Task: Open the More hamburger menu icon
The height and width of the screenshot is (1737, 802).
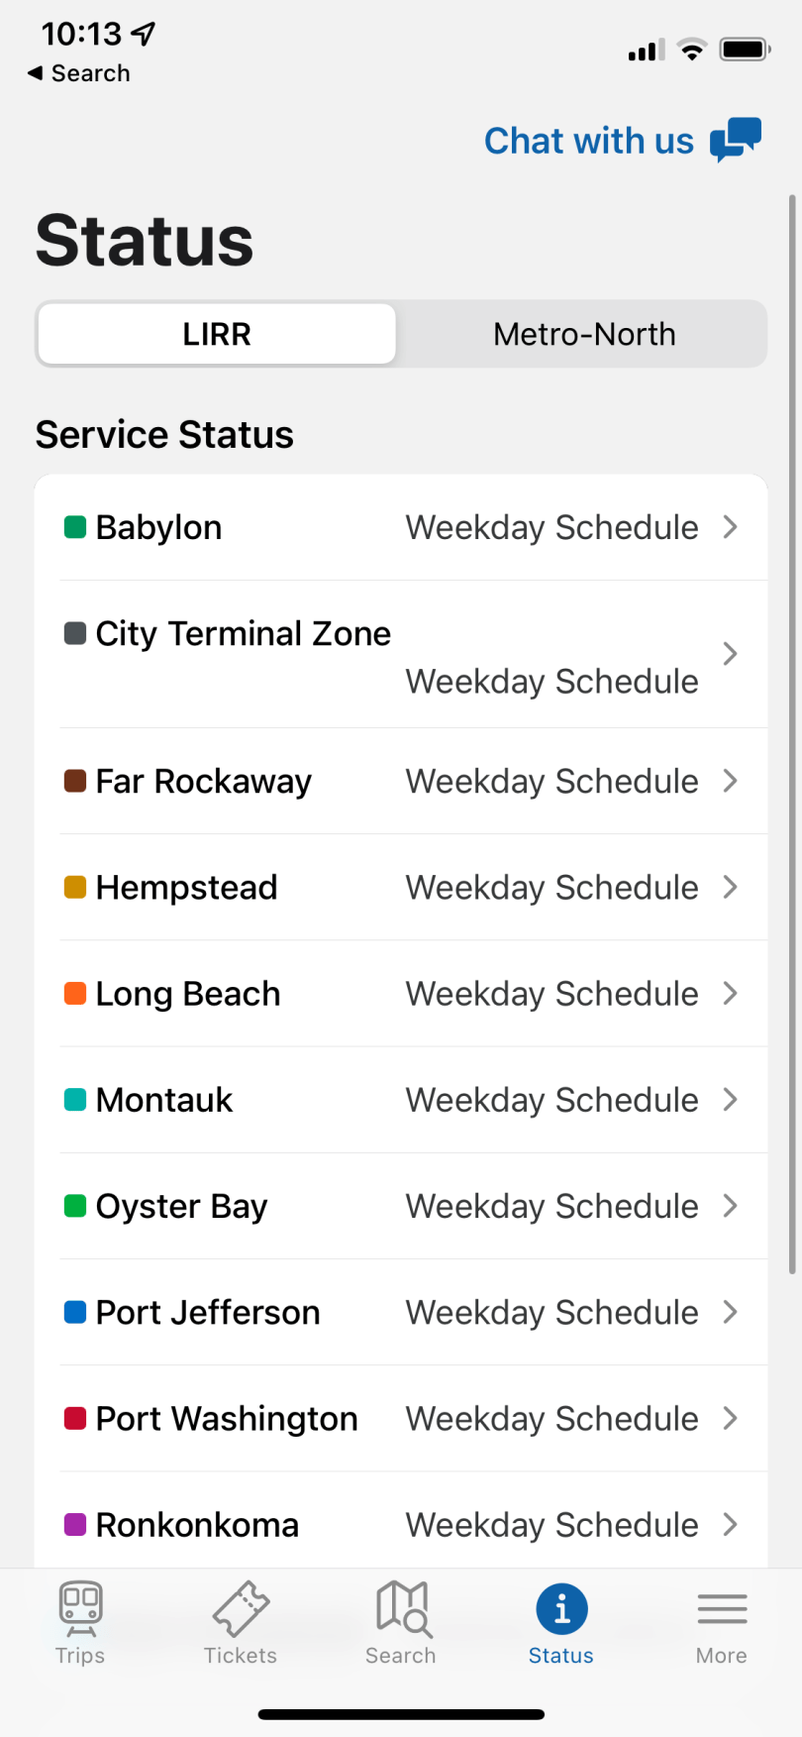Action: [x=722, y=1609]
